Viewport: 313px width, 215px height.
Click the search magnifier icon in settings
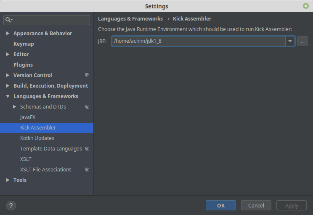tap(9, 20)
